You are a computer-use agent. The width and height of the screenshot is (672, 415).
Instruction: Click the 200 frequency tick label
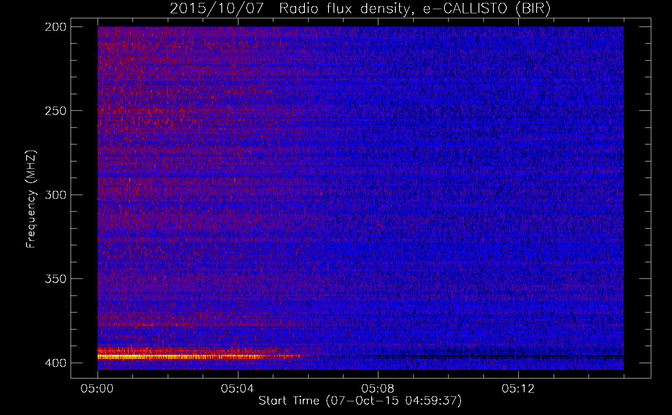(55, 27)
